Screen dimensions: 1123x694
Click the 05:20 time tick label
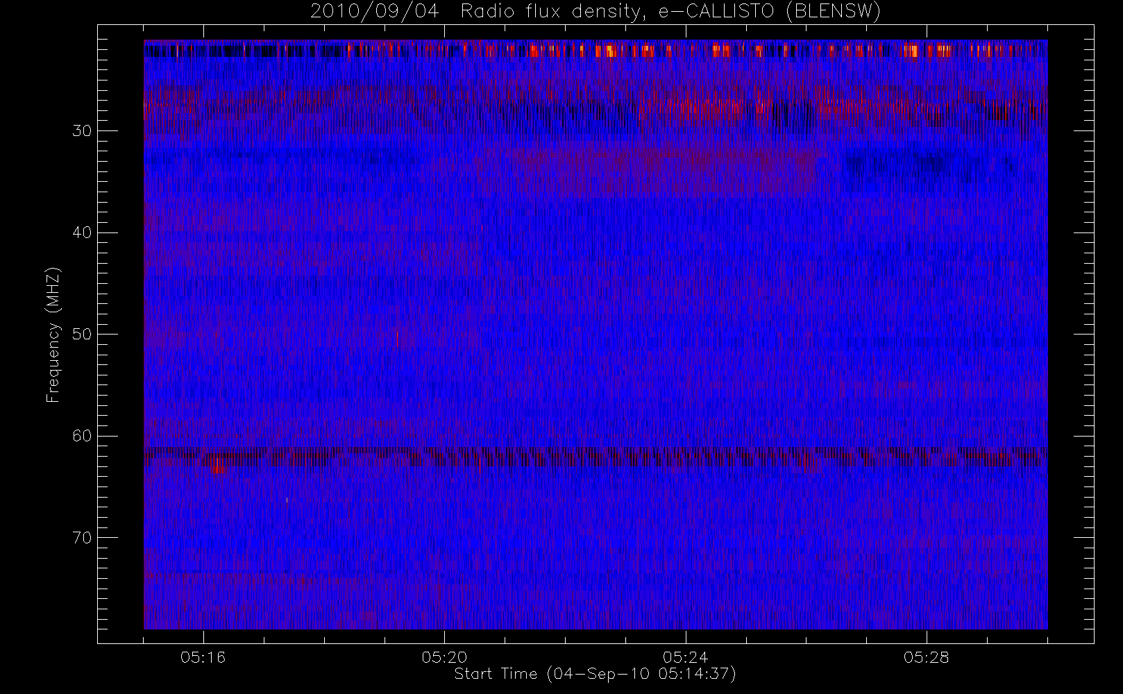point(444,657)
